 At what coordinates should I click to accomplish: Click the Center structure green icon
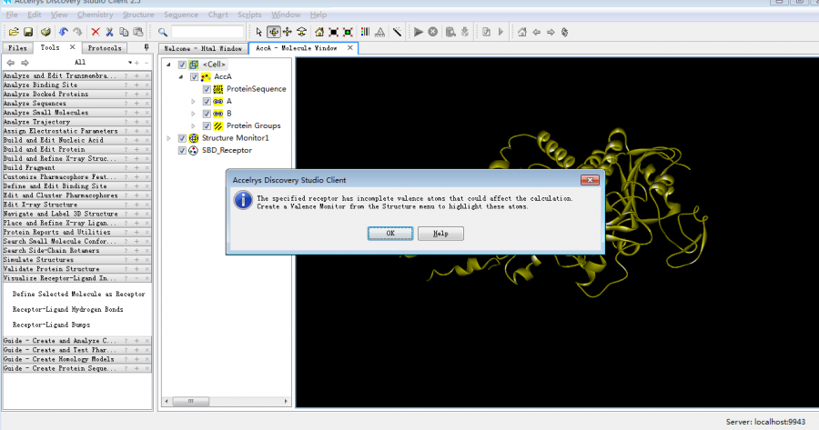pyautogui.click(x=348, y=32)
